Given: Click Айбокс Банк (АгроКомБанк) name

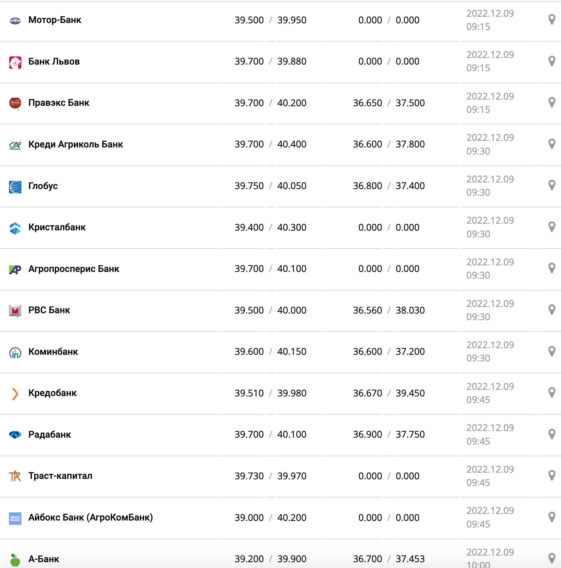Looking at the screenshot, I should 91,517.
